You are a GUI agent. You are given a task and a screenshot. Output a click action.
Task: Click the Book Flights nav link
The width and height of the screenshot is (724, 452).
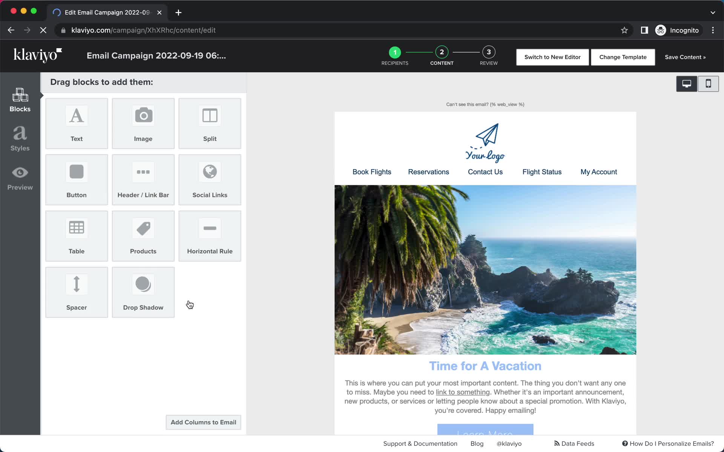(x=372, y=172)
